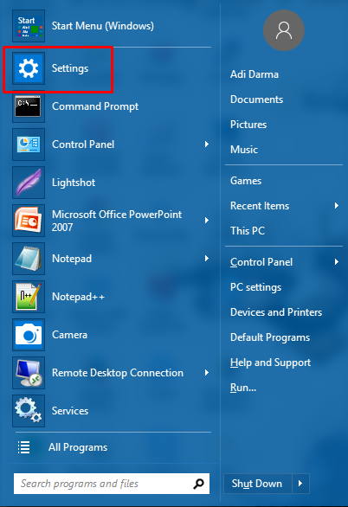Click the Start Menu (Windows) icon
Image resolution: width=348 pixels, height=507 pixels.
click(x=29, y=26)
